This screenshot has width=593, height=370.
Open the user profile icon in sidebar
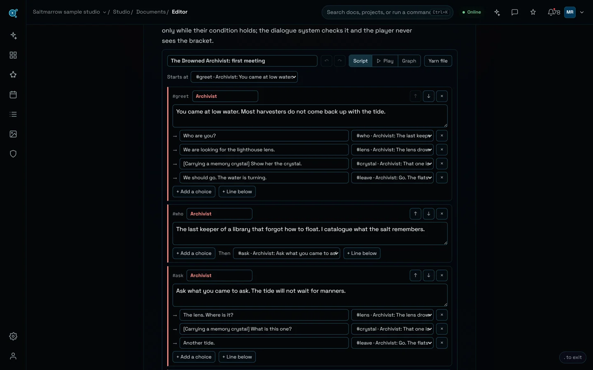point(13,356)
